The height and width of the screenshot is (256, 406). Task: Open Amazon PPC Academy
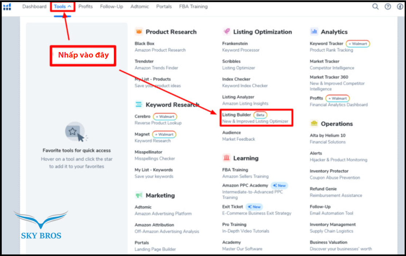click(245, 185)
